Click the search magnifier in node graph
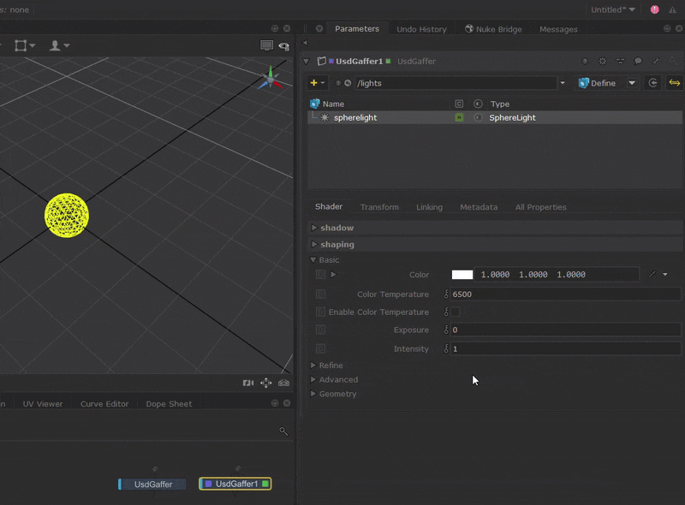Image resolution: width=685 pixels, height=505 pixels. click(283, 431)
